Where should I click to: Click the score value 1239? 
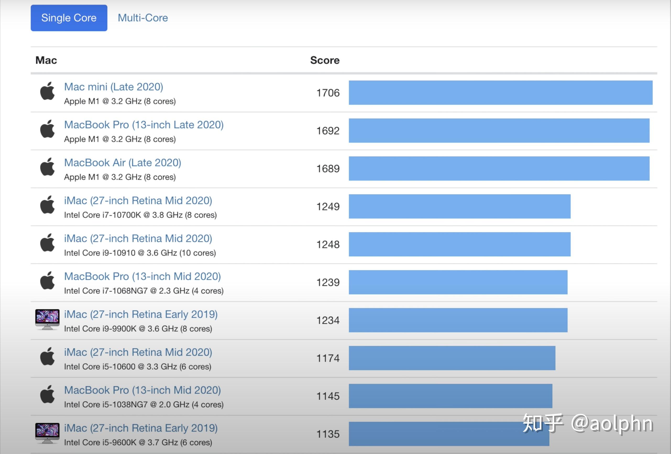[328, 282]
